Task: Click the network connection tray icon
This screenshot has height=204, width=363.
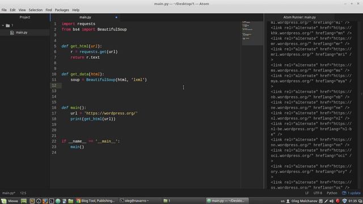Action: tap(326, 201)
